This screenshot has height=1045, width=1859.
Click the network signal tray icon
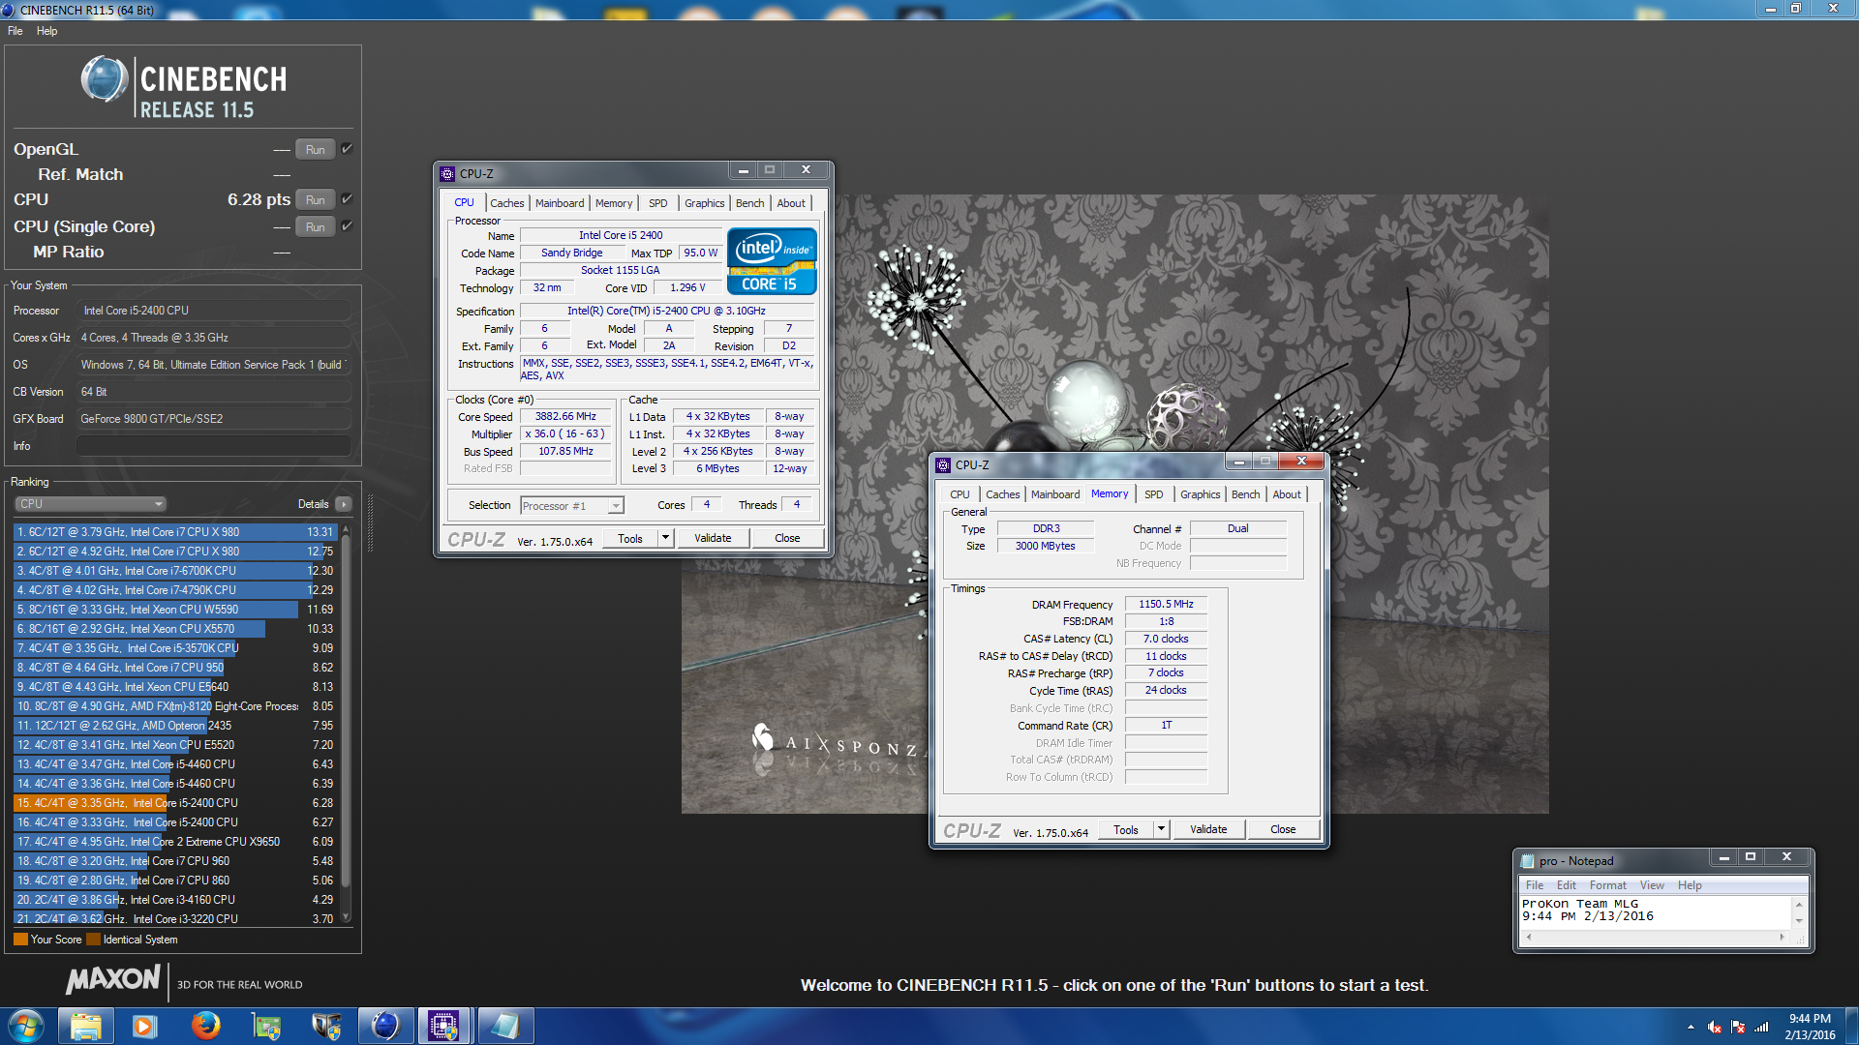point(1761,1027)
